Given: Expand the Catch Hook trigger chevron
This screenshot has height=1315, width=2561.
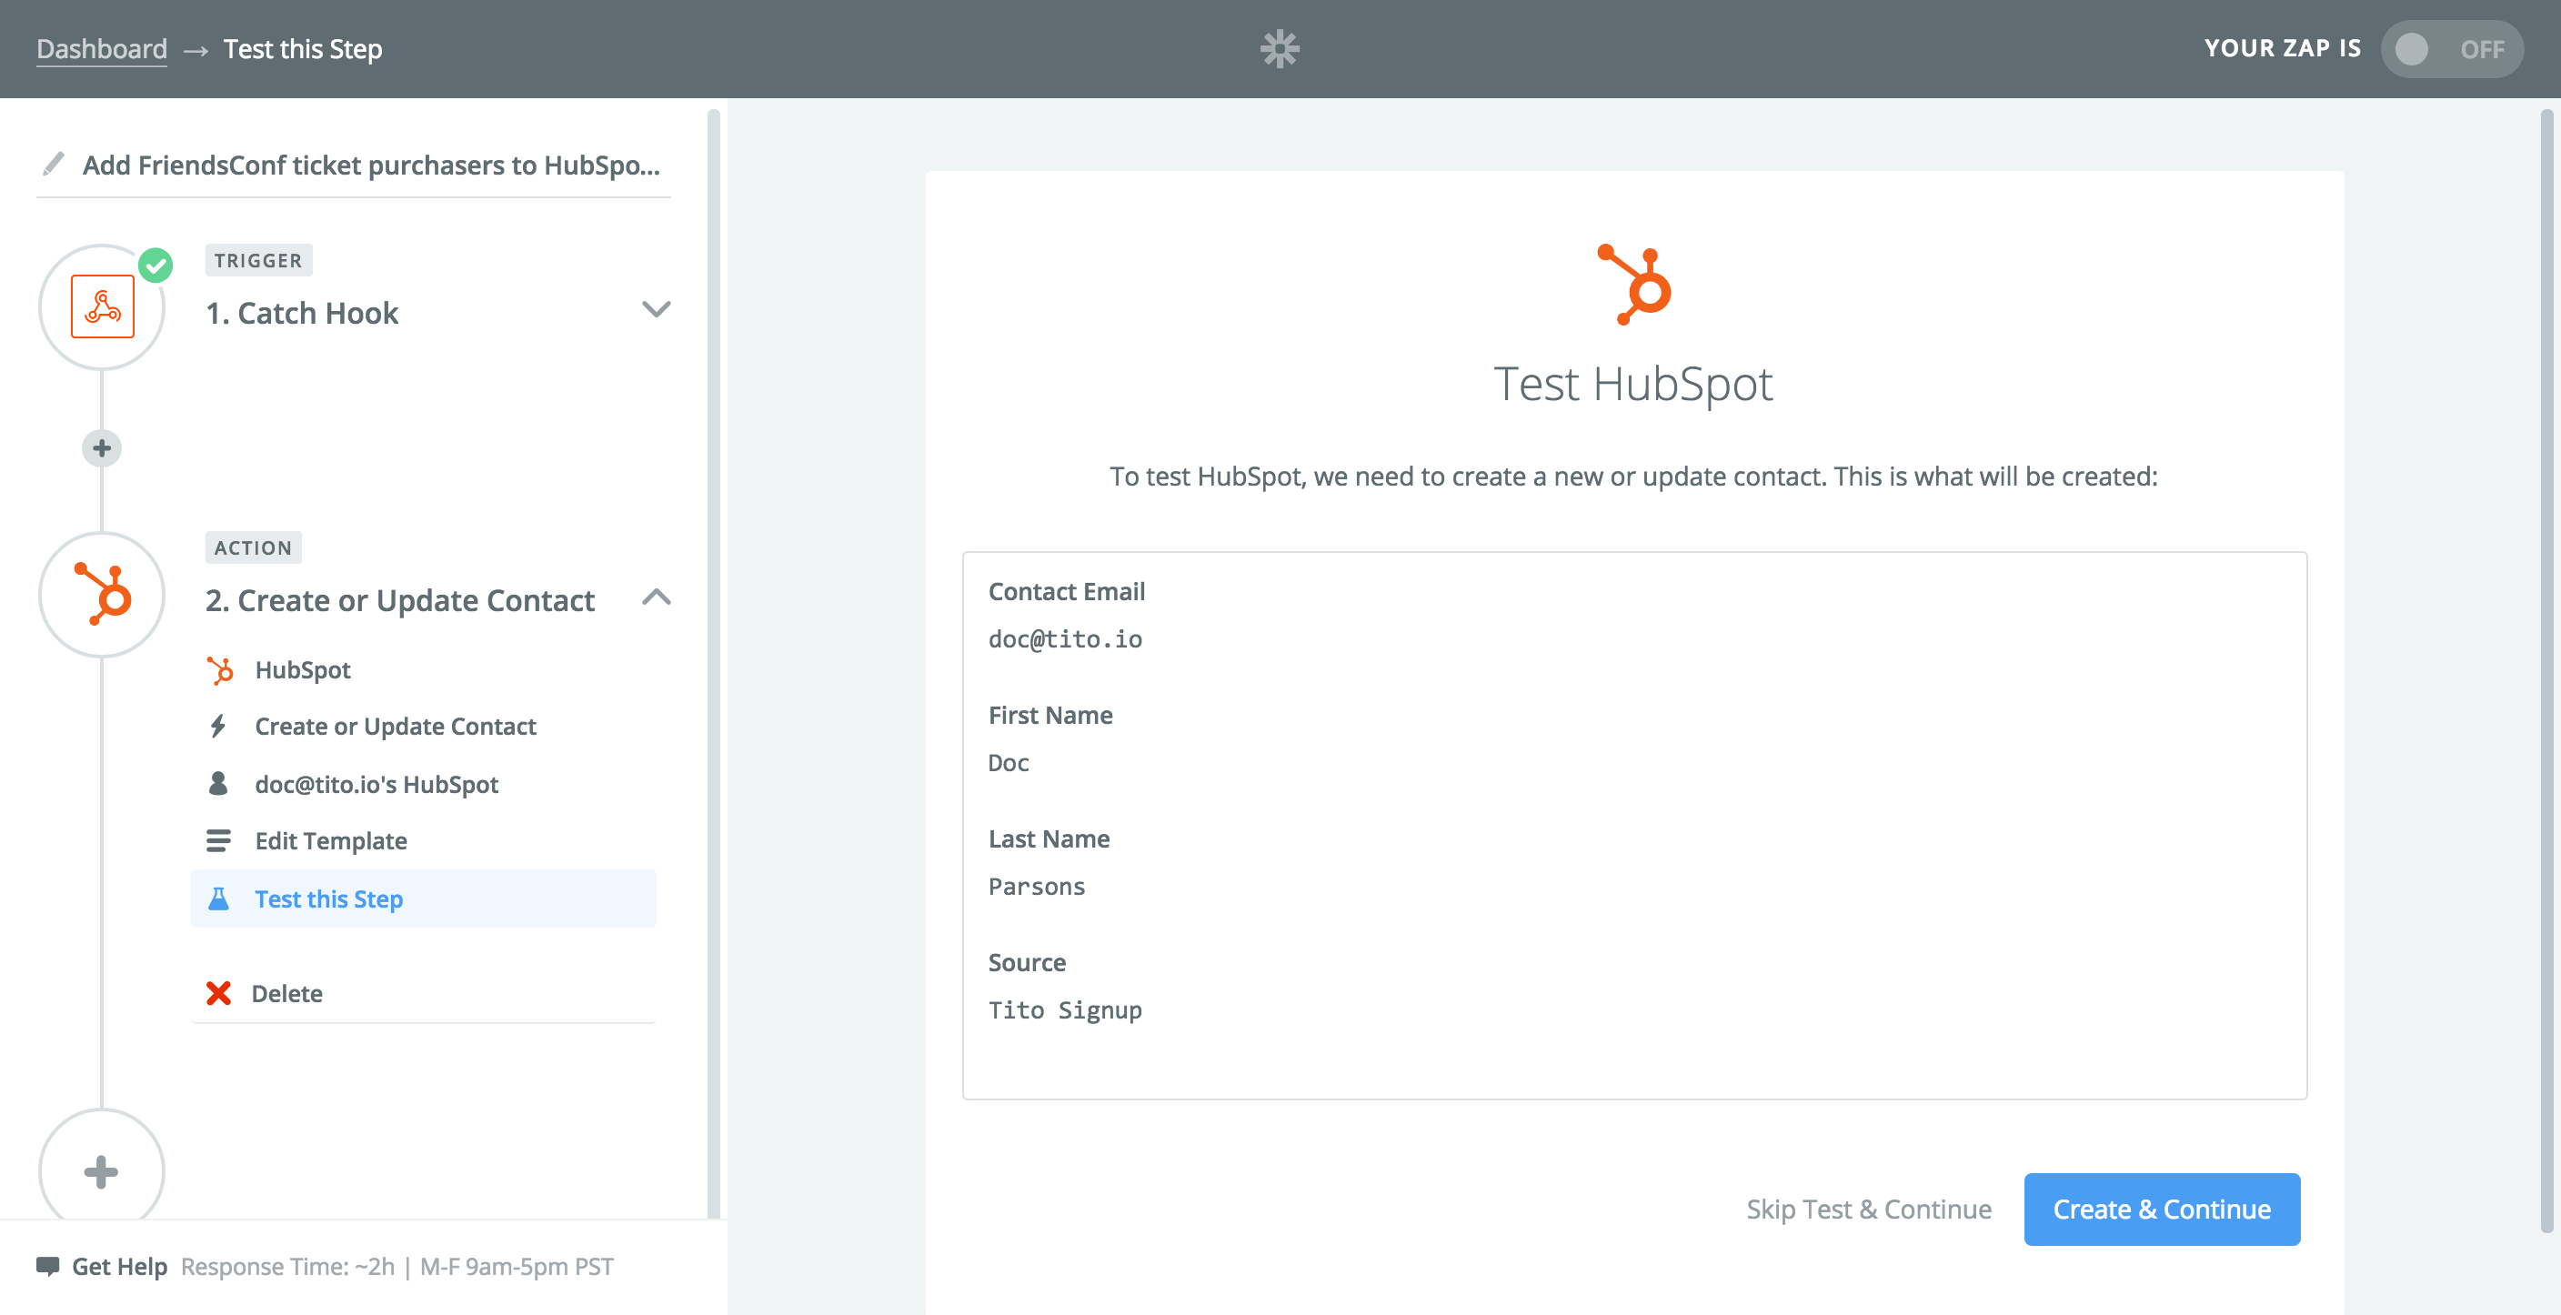Looking at the screenshot, I should [x=656, y=309].
